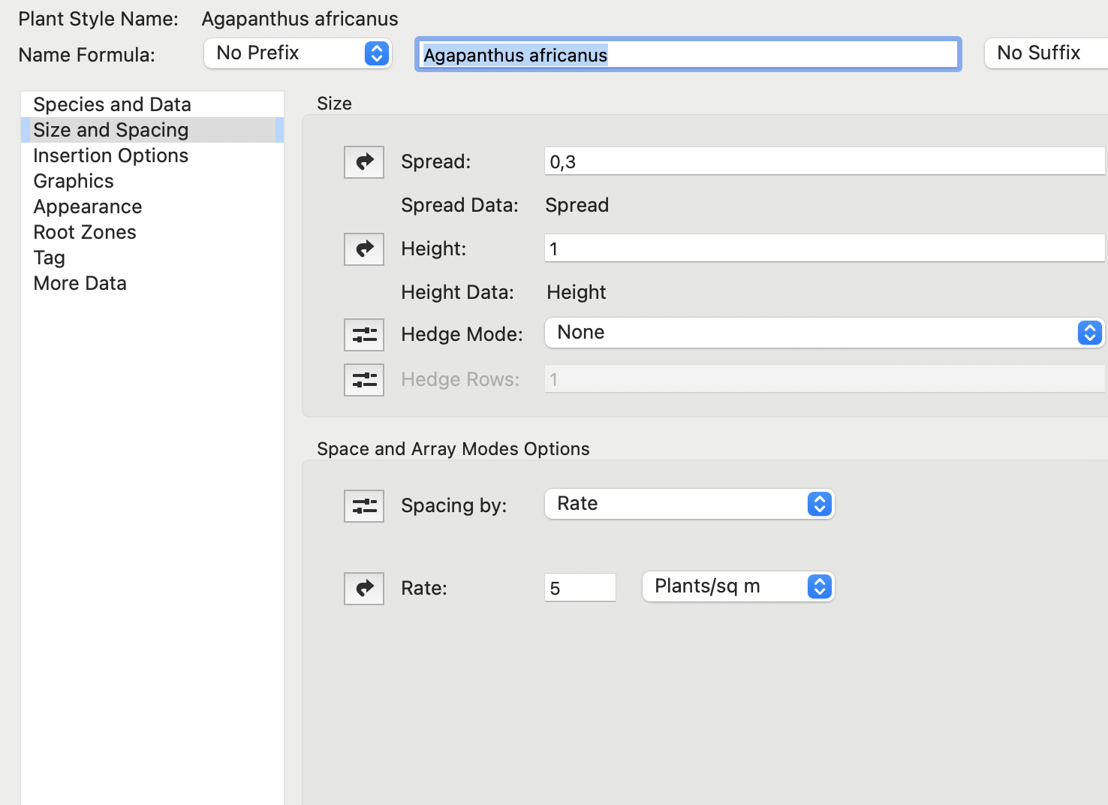The height and width of the screenshot is (805, 1108).
Task: Go to the Appearance pane
Action: coord(88,207)
